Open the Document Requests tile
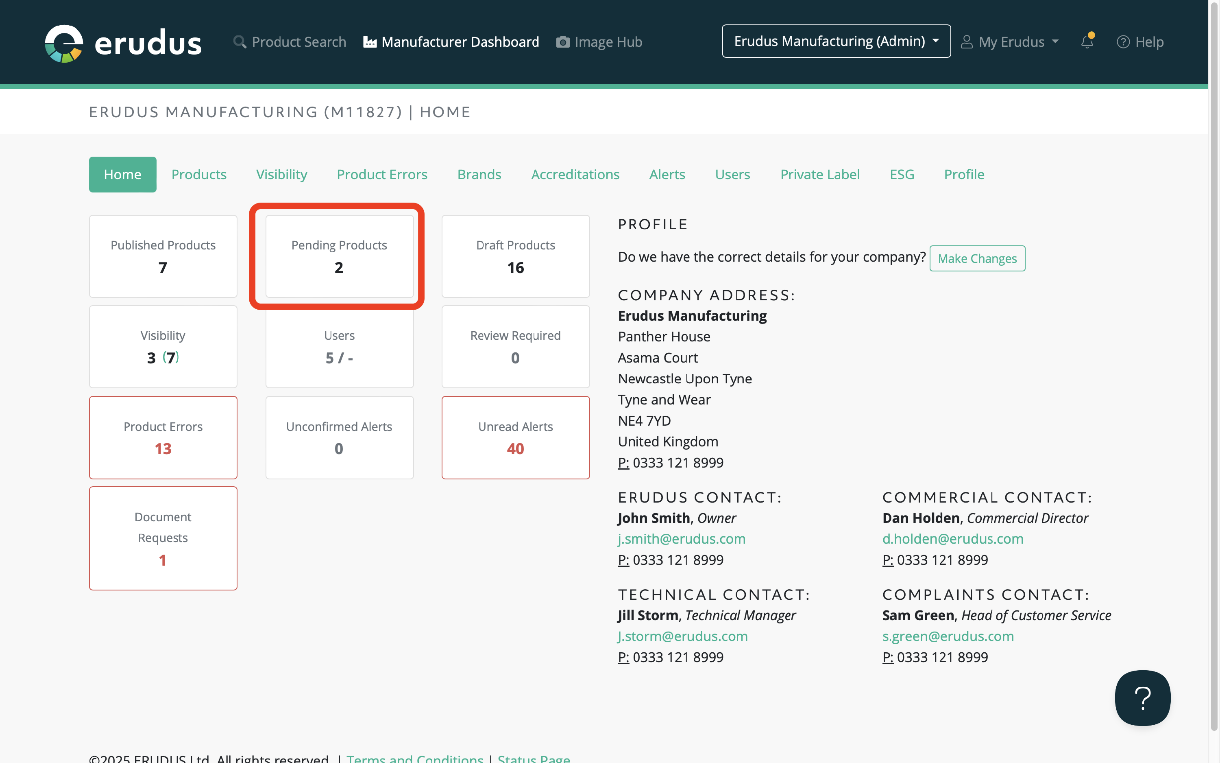The width and height of the screenshot is (1220, 763). coord(163,538)
